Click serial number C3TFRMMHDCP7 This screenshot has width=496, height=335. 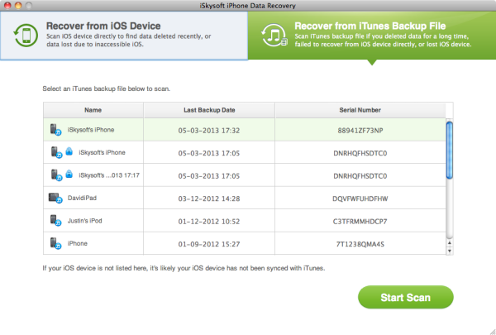(360, 222)
